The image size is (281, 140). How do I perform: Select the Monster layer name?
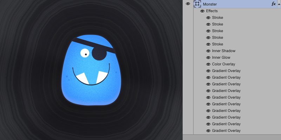[x=210, y=4]
